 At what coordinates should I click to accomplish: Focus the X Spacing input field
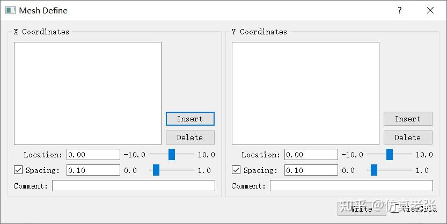click(x=93, y=170)
